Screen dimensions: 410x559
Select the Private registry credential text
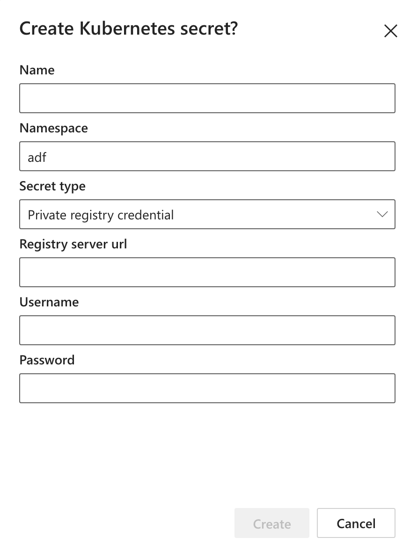click(x=101, y=215)
